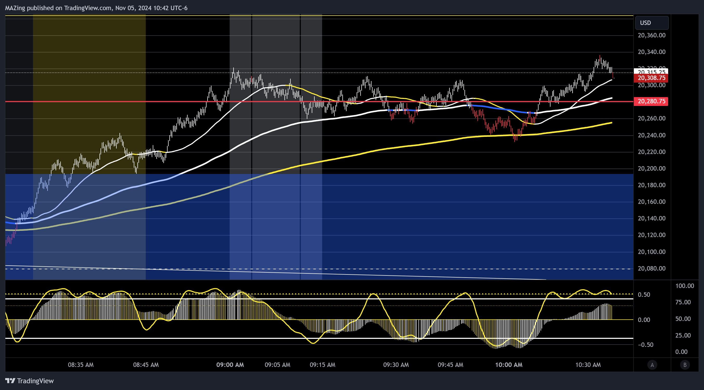704x390 pixels.
Task: Click the 10:30 AM time label
Action: click(588, 365)
